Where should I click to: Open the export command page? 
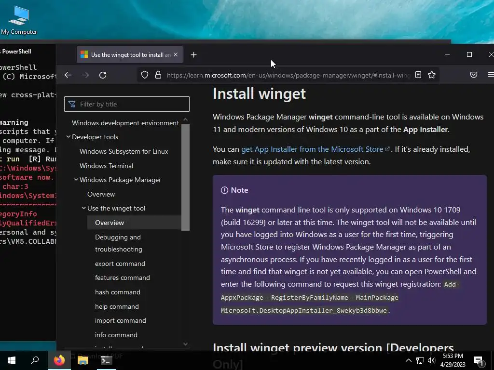pyautogui.click(x=120, y=264)
